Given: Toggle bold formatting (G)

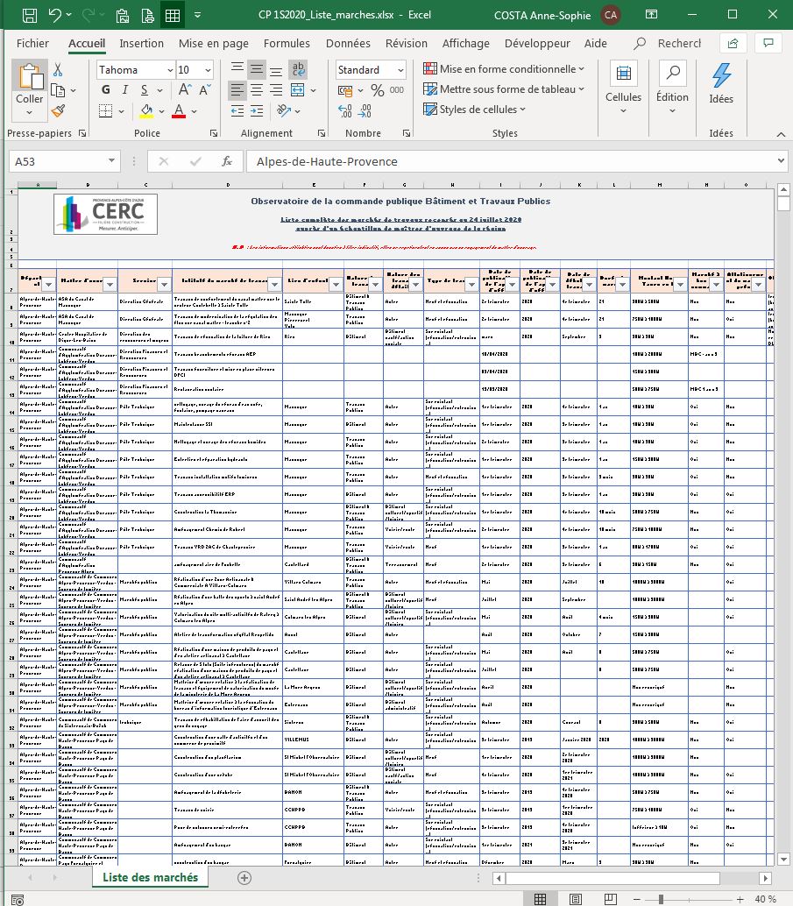Looking at the screenshot, I should (106, 89).
